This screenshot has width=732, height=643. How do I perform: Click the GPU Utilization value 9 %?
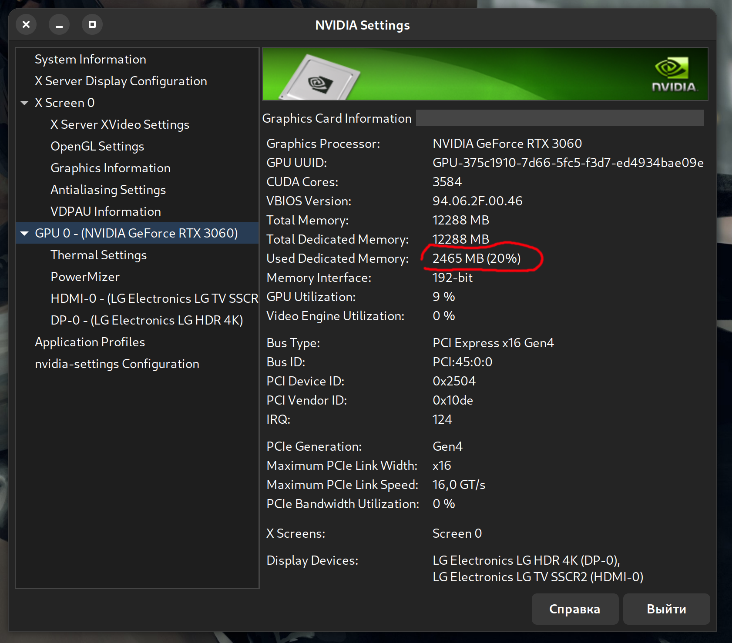[443, 297]
